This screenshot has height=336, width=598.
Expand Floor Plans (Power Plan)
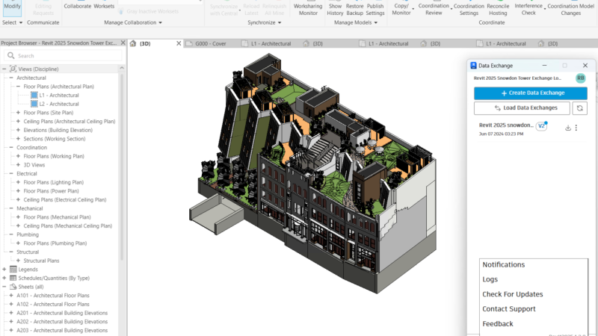pos(18,191)
